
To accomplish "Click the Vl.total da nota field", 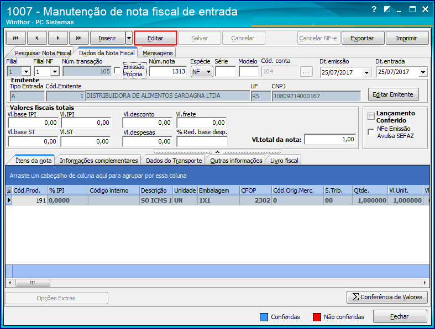I will [330, 139].
